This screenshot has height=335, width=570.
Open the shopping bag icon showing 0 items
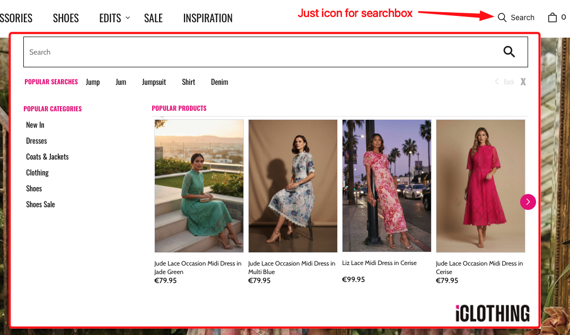point(554,17)
